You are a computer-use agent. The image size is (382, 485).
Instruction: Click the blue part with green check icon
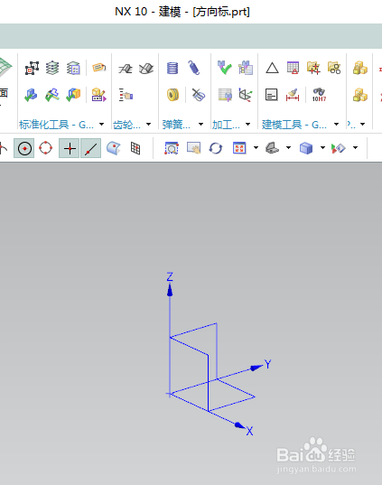pos(31,95)
